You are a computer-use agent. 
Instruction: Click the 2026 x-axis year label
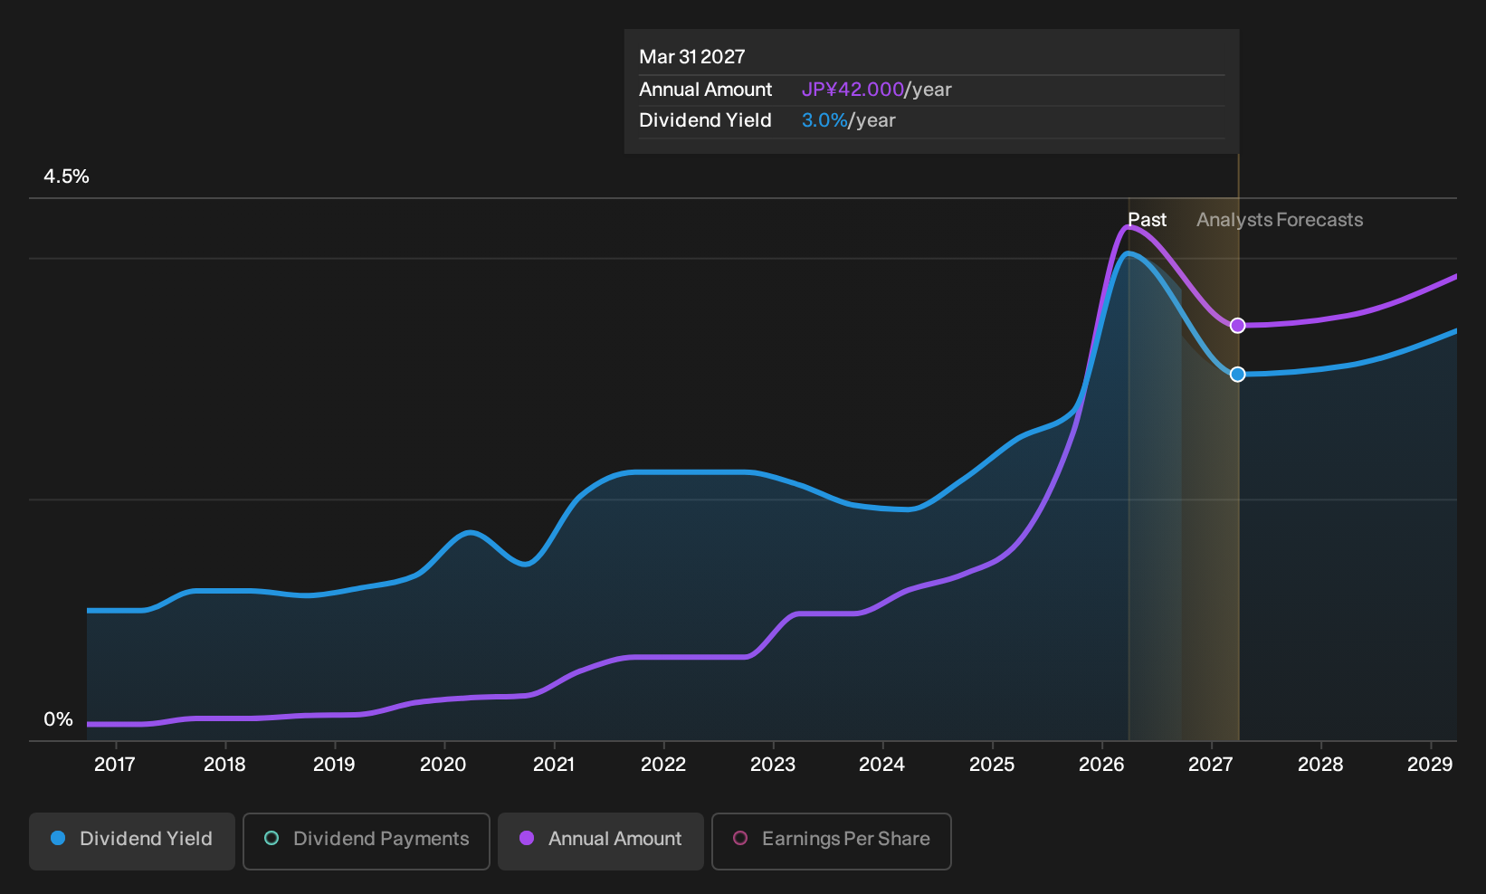1101,765
